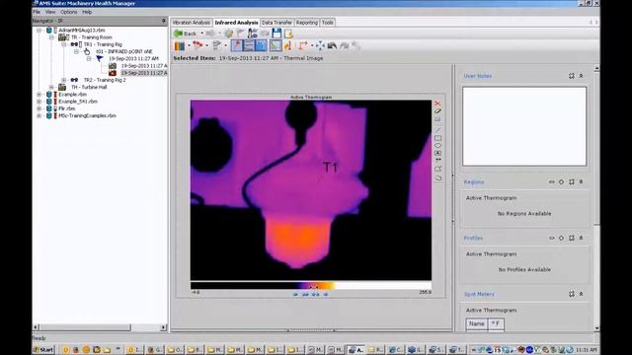Click the red X delete tool beside thermogram
This screenshot has width=632, height=355.
(437, 104)
